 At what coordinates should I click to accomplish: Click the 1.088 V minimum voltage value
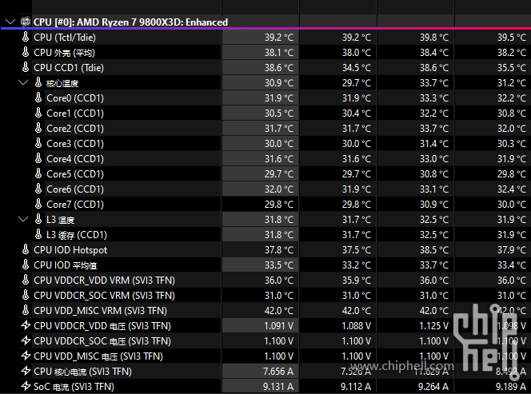(x=356, y=326)
